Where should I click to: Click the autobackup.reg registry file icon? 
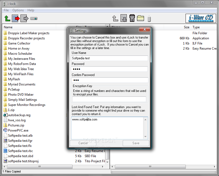5,115
